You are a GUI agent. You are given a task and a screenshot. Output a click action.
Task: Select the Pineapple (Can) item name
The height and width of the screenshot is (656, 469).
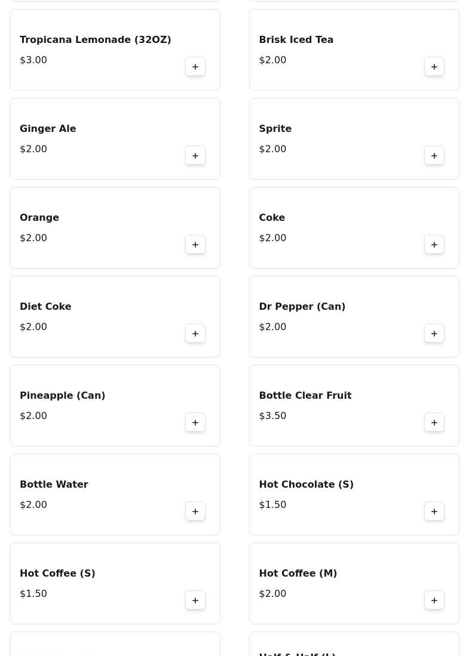click(x=62, y=396)
